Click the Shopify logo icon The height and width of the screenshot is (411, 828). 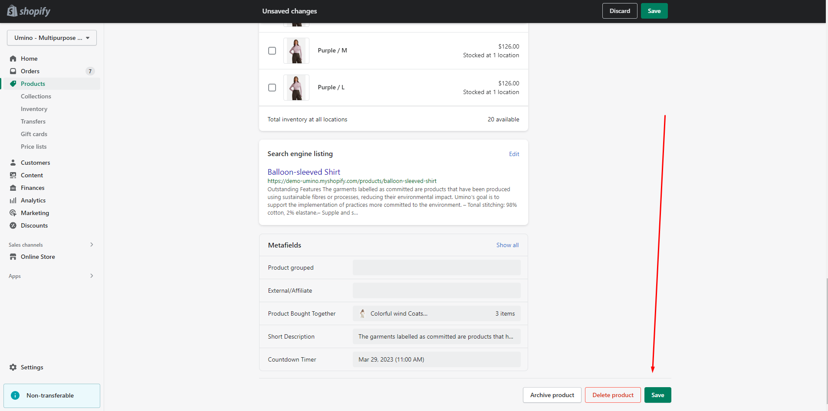click(x=12, y=11)
